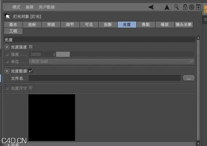Switch to the 细节 tab

click(x=70, y=24)
